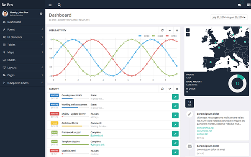Image resolution: width=251 pixels, height=157 pixels.
Task: Click the Working badge on Development UI Kit
Action: tap(54, 95)
